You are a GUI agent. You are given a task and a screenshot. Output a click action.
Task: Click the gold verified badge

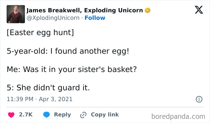click(147, 10)
